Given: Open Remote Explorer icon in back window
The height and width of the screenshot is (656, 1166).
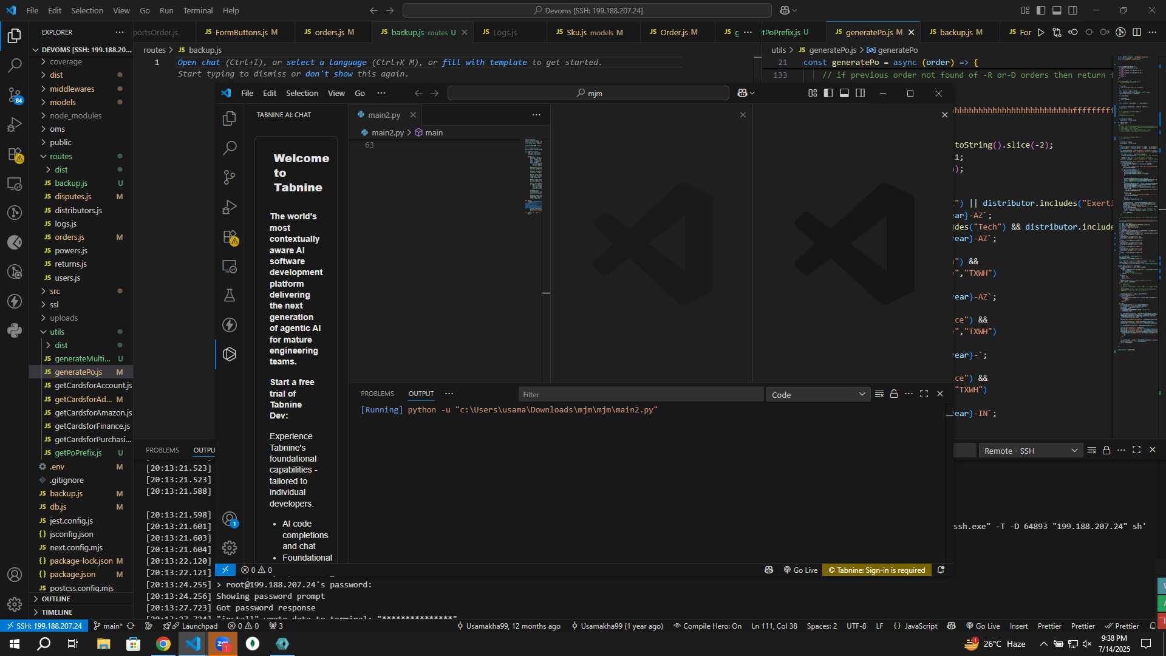Looking at the screenshot, I should (x=15, y=183).
